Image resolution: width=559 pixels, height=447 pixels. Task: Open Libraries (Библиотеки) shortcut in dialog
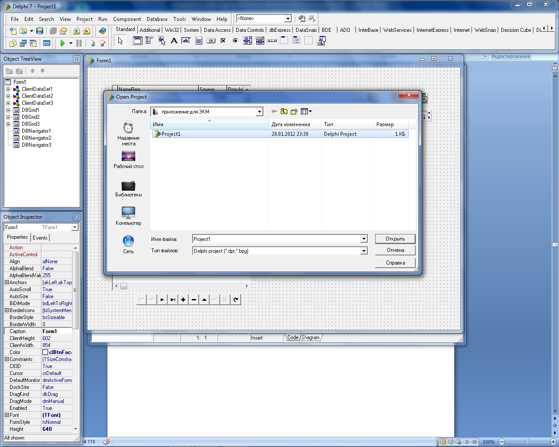pos(128,189)
